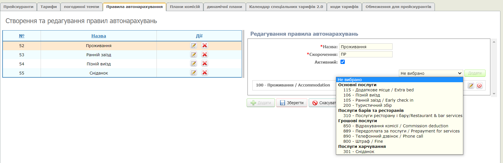Select 301 - Сніданок option
Viewport: 503px width, 163px height.
point(359,152)
